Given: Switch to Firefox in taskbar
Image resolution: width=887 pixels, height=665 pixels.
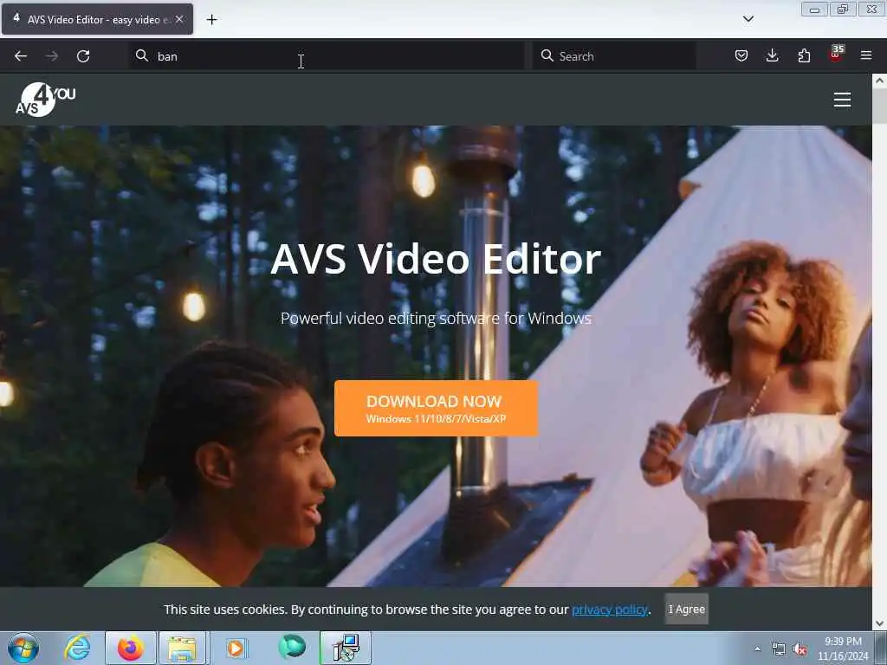Looking at the screenshot, I should click(131, 648).
